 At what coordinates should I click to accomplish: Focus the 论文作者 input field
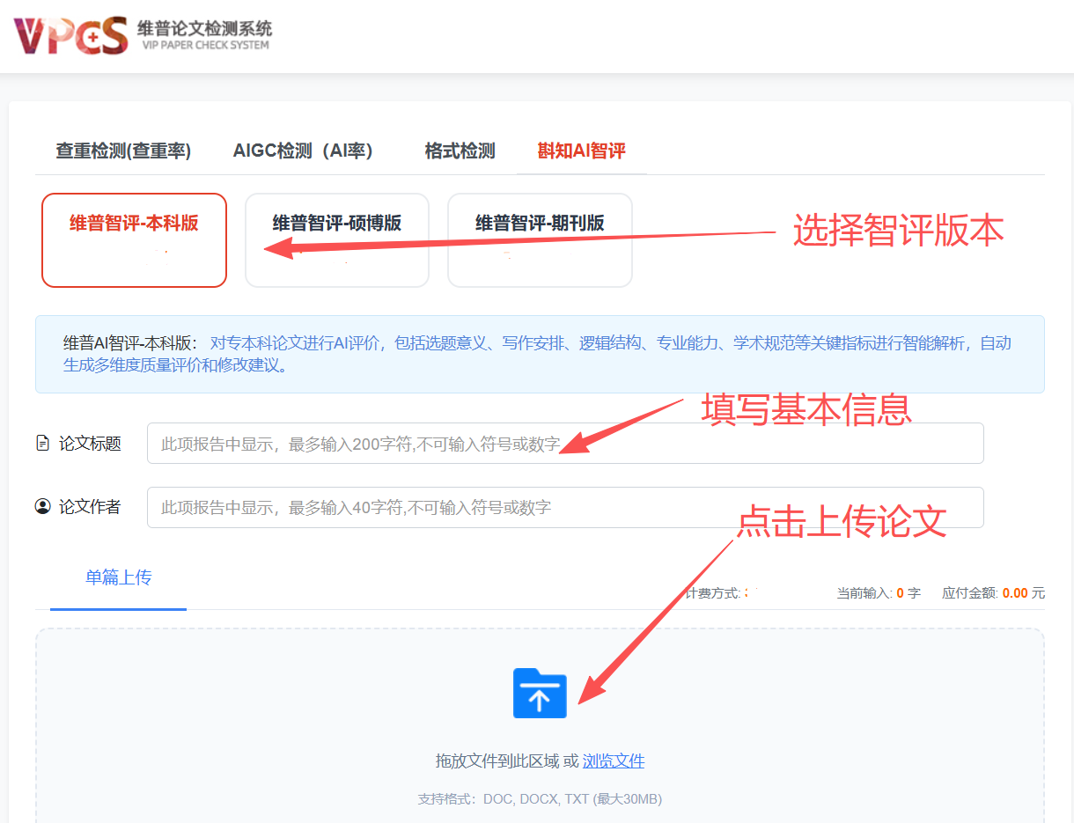pyautogui.click(x=565, y=507)
